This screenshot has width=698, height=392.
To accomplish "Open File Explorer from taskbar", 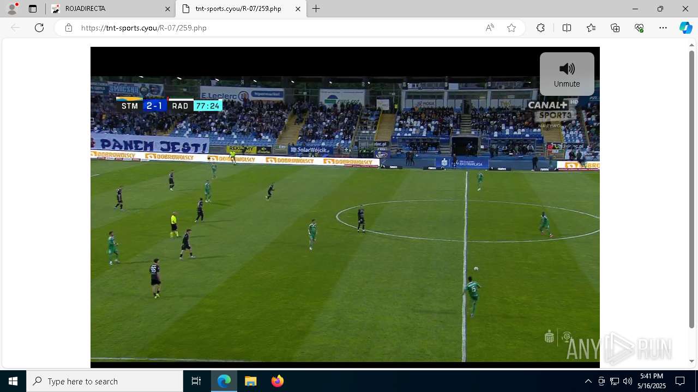I will 250,381.
